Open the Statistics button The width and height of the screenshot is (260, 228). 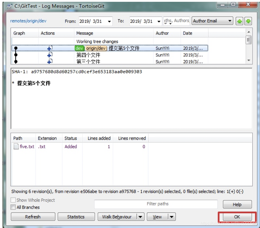point(76,217)
